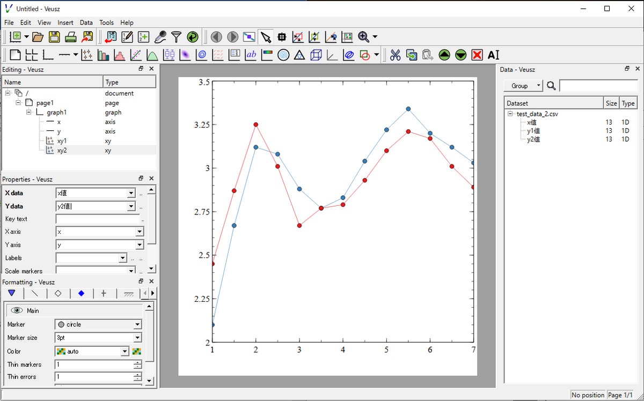Open the View menu
The height and width of the screenshot is (401, 644).
click(45, 23)
